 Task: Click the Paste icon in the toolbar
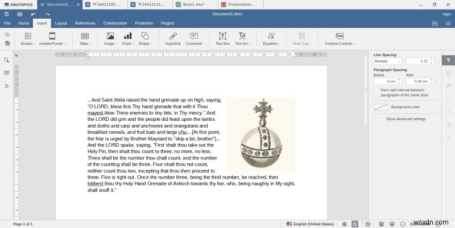click(7, 44)
